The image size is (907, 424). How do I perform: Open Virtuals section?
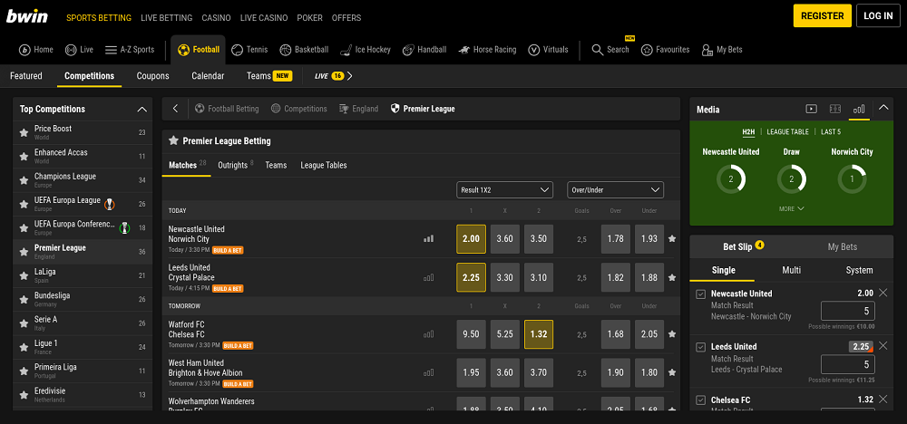coord(549,50)
